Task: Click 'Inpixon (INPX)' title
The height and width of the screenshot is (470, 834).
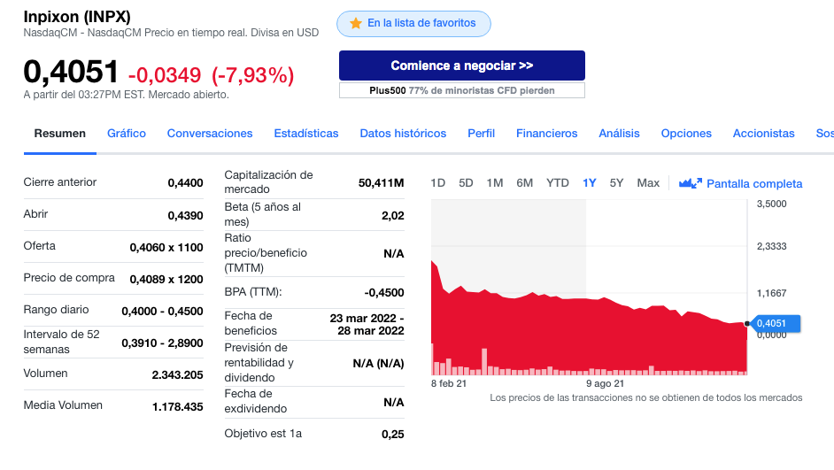Action: 77,17
